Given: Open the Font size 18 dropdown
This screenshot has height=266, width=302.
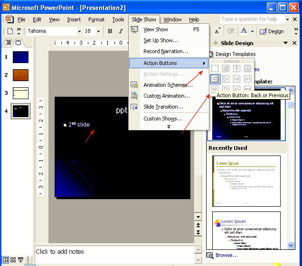Looking at the screenshot, I should click(98, 31).
